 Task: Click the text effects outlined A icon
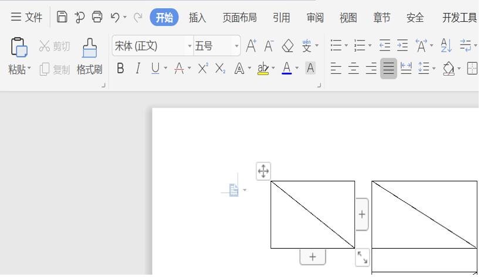(x=239, y=68)
